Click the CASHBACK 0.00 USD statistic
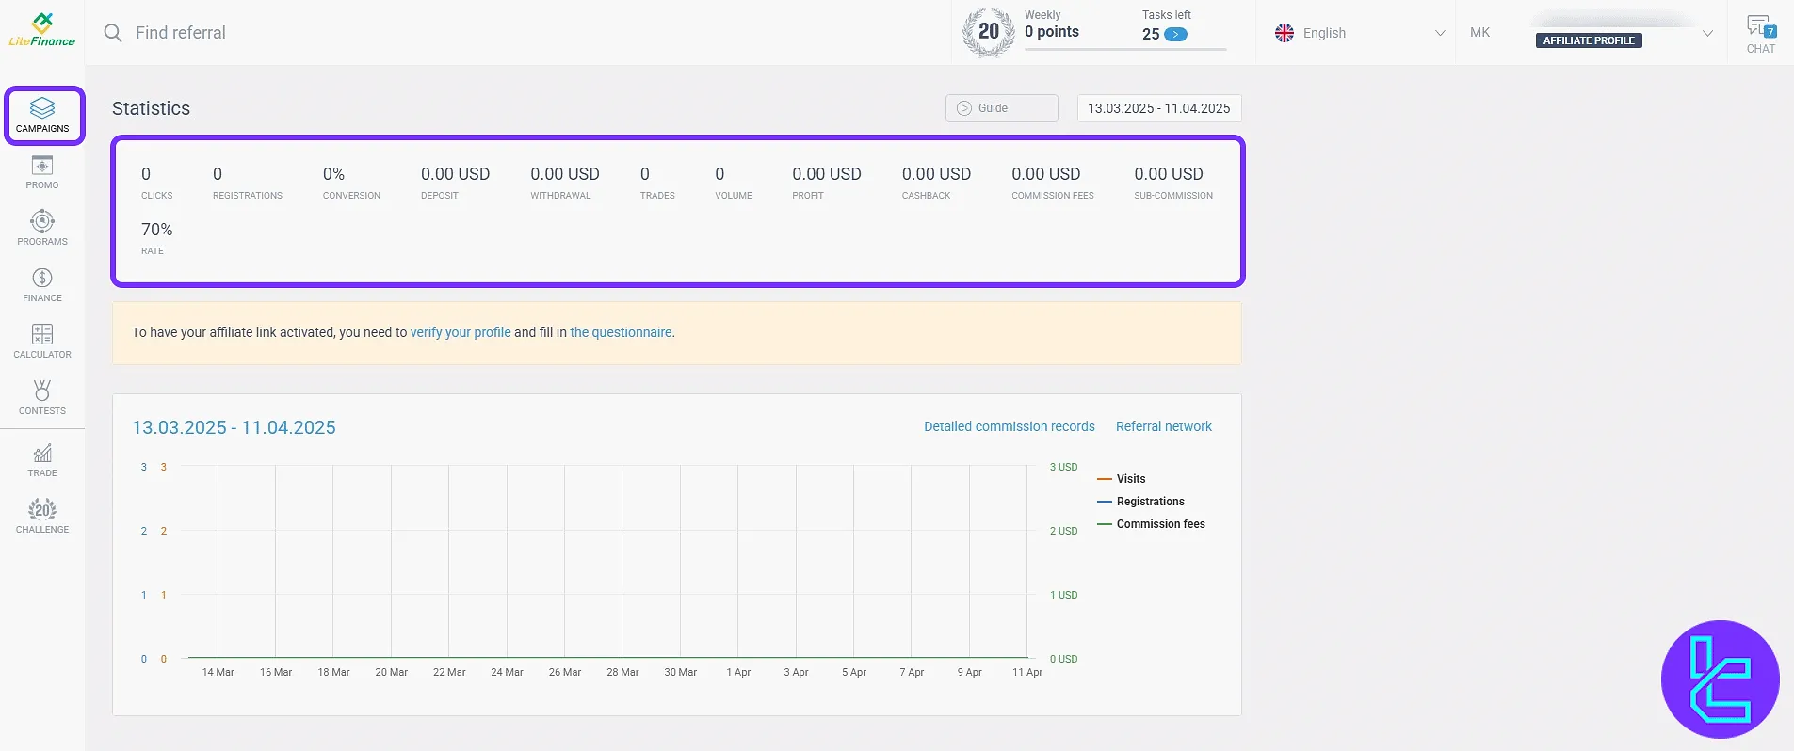 [936, 183]
